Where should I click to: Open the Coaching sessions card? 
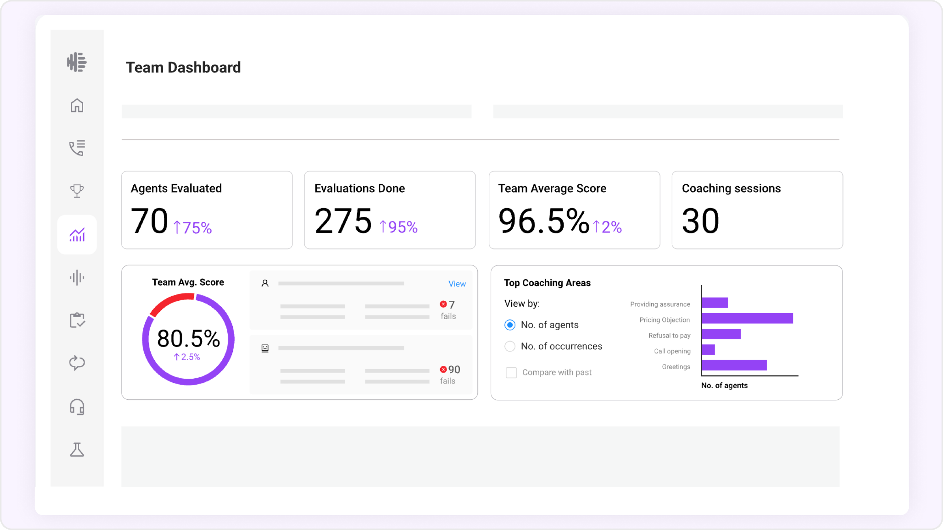tap(757, 210)
